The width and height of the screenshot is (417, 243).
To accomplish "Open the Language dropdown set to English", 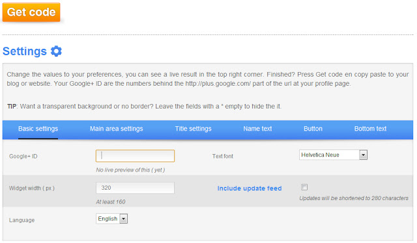I will 111,219.
